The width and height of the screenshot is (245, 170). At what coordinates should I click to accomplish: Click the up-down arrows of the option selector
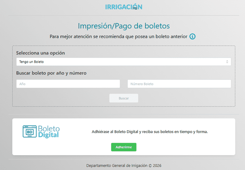[x=227, y=62]
